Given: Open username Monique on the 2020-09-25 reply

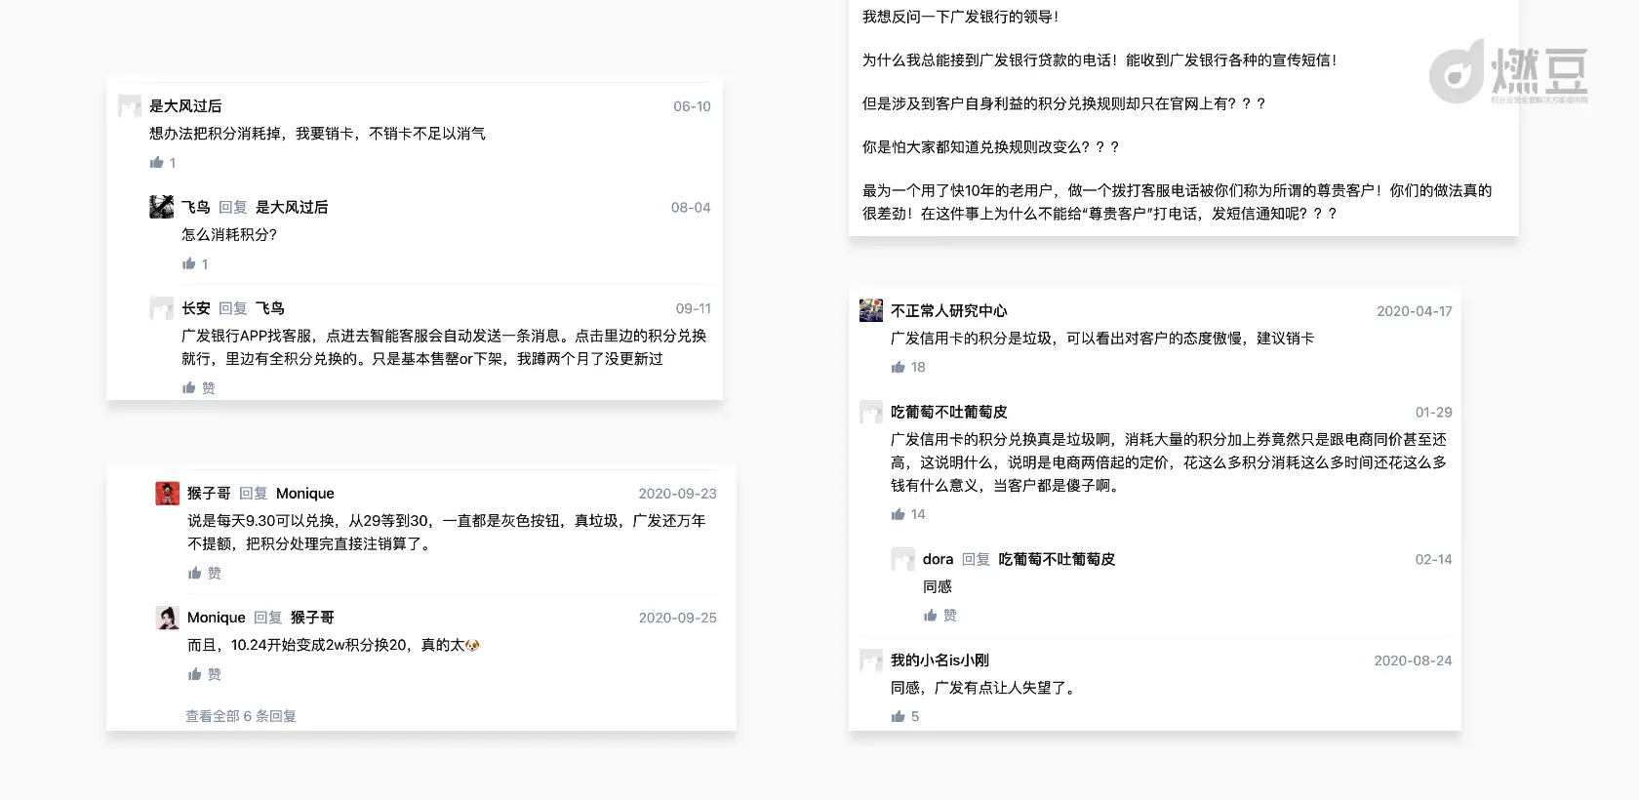Looking at the screenshot, I should (217, 618).
